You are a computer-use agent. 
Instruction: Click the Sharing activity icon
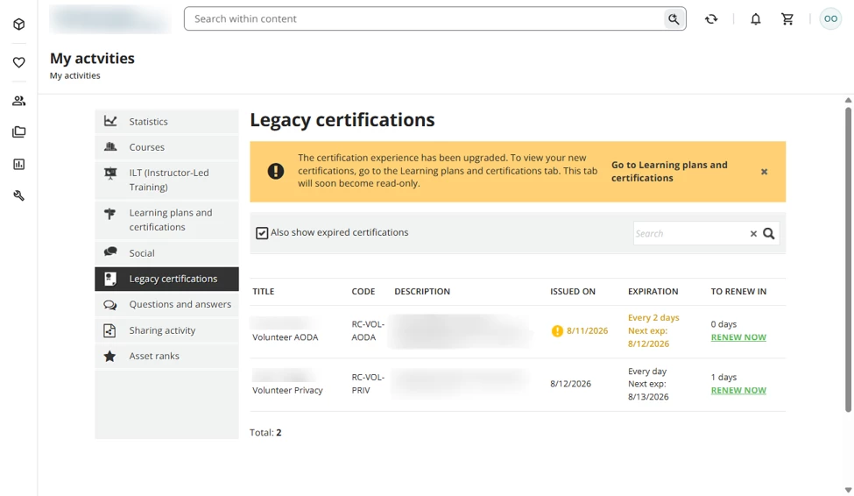coord(110,330)
